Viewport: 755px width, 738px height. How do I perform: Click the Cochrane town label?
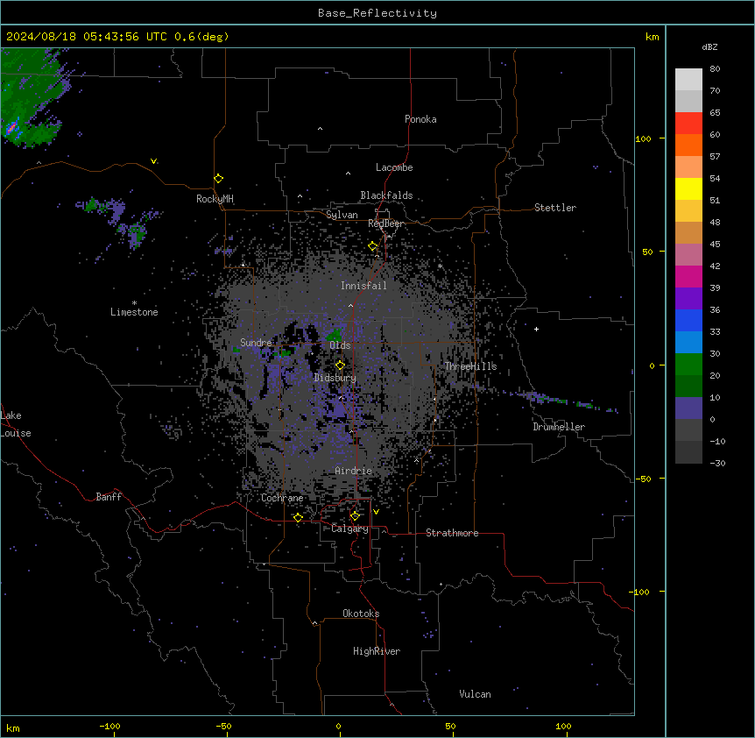[282, 498]
